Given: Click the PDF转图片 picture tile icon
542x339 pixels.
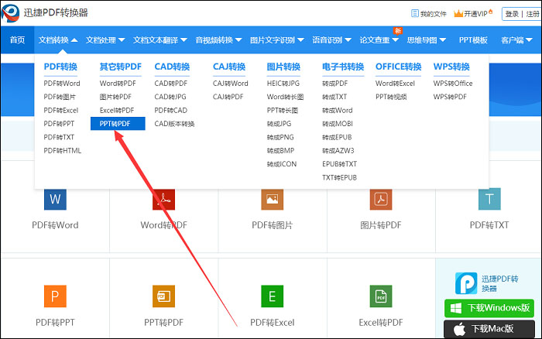Looking at the screenshot, I should pos(273,200).
